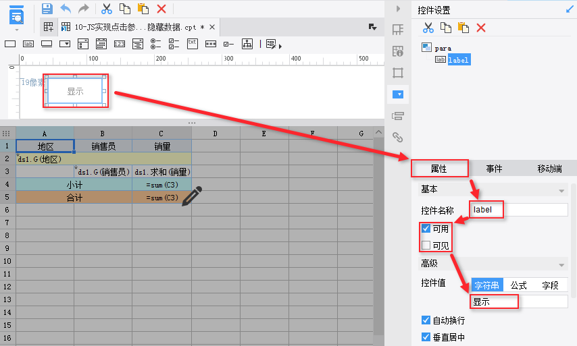Click the Save icon in the top toolbar
The height and width of the screenshot is (346, 577).
[x=47, y=9]
